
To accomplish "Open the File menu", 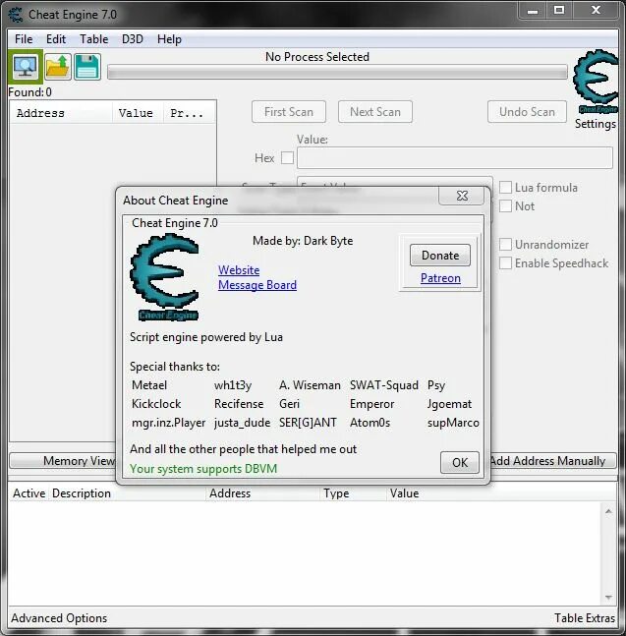I will (24, 39).
